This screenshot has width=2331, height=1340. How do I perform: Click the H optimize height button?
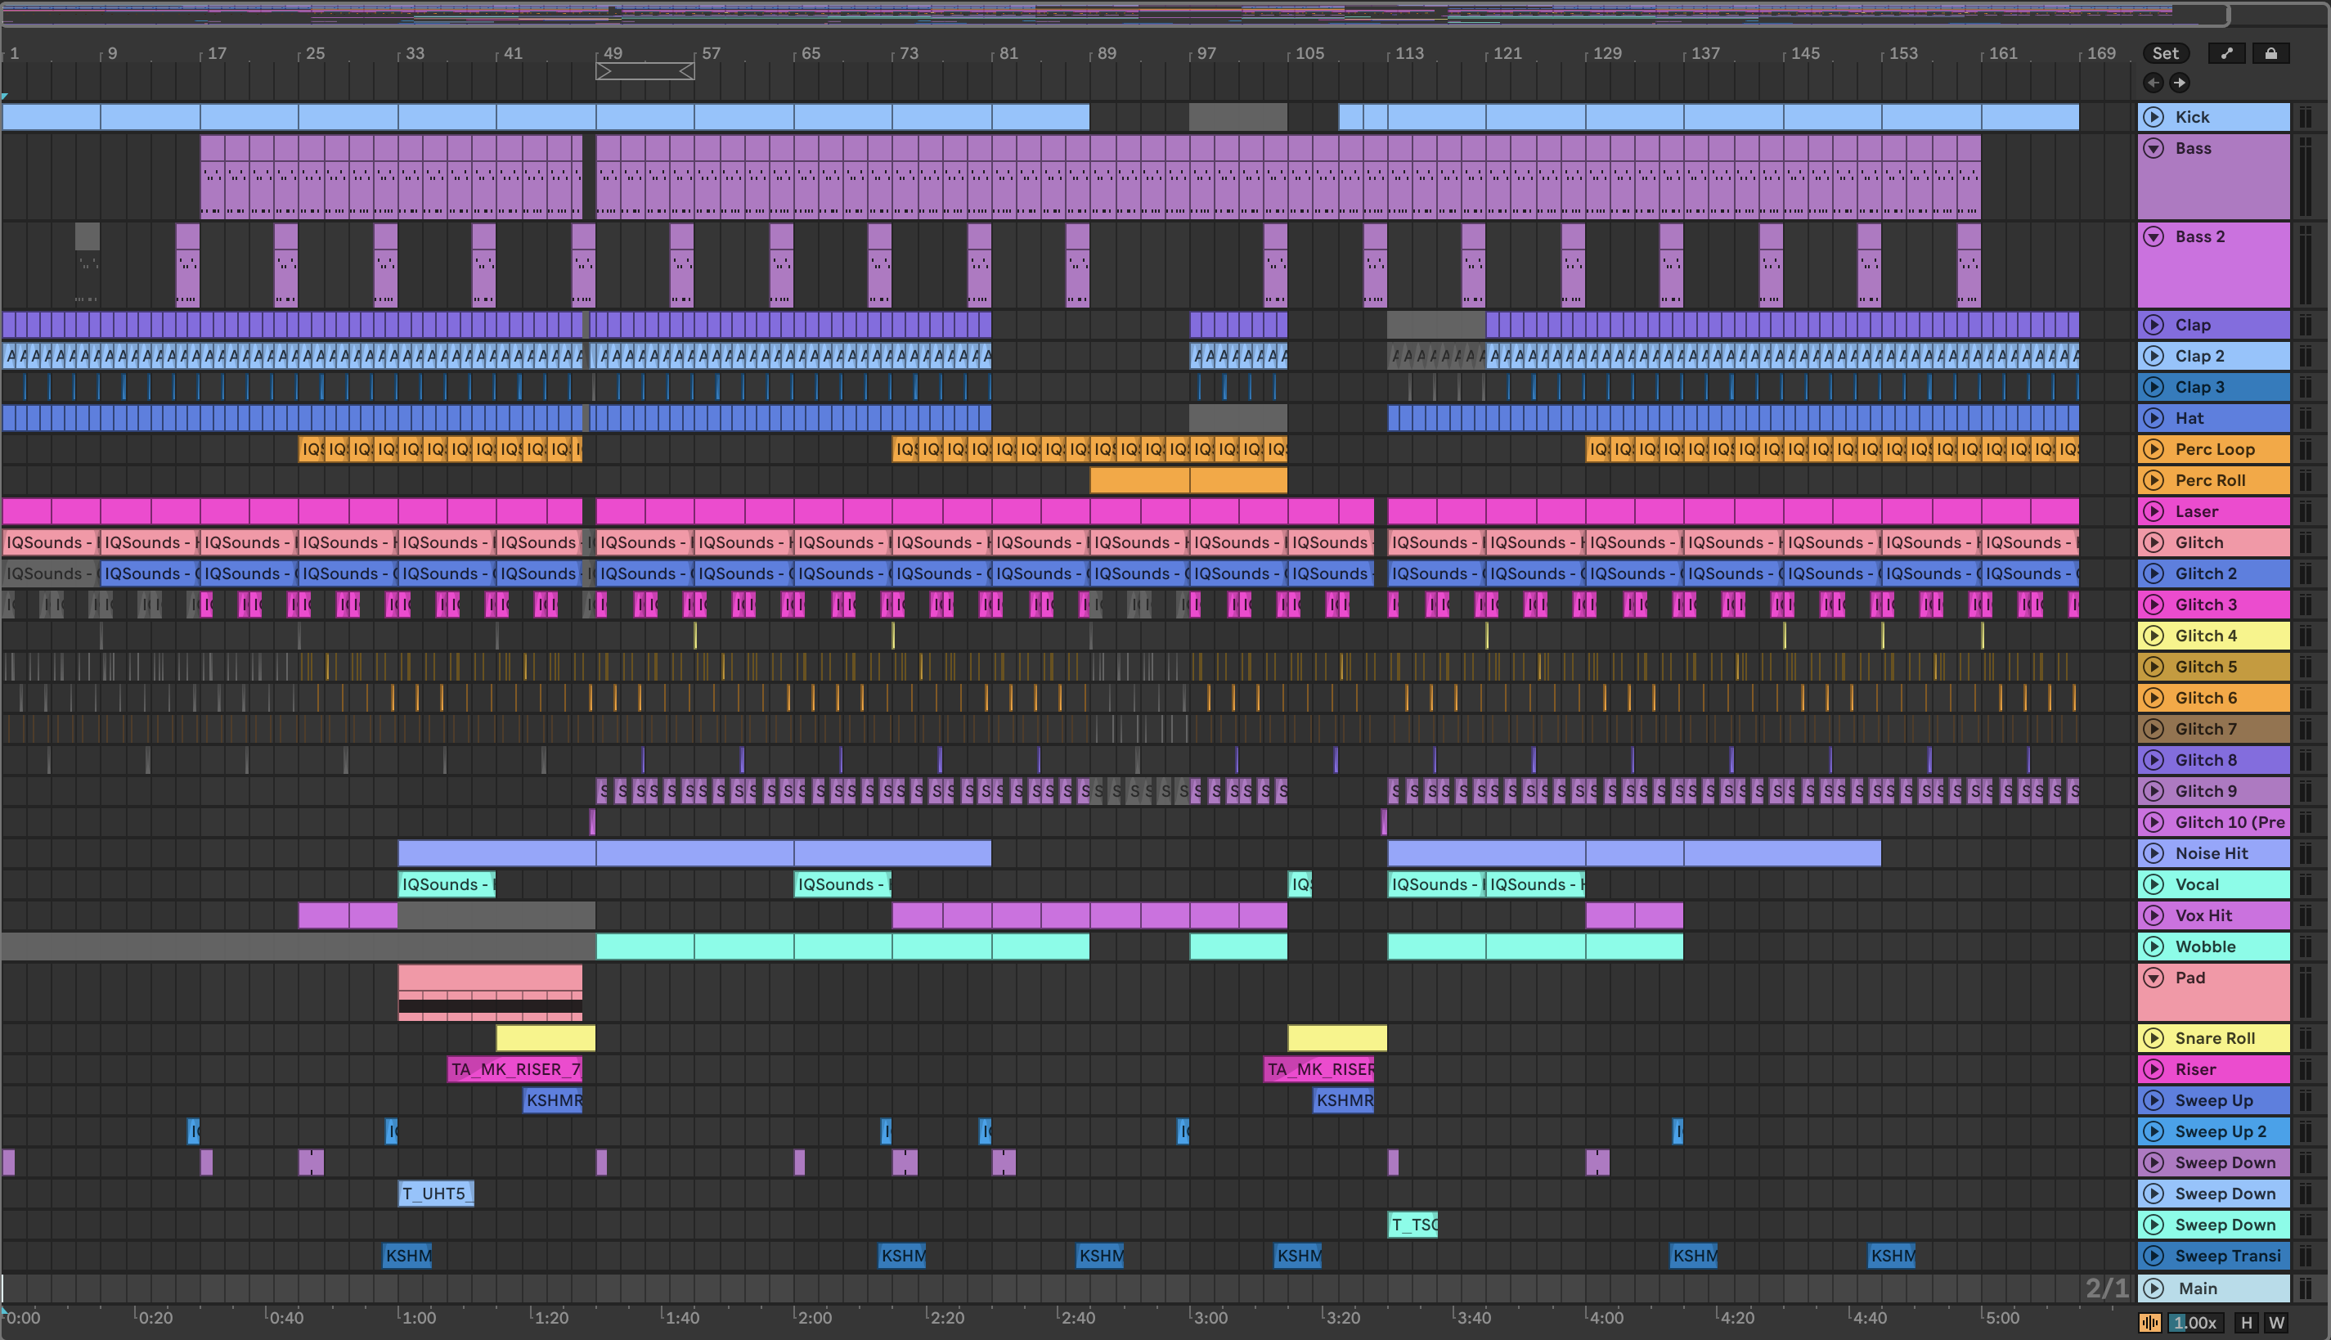pyautogui.click(x=2247, y=1323)
